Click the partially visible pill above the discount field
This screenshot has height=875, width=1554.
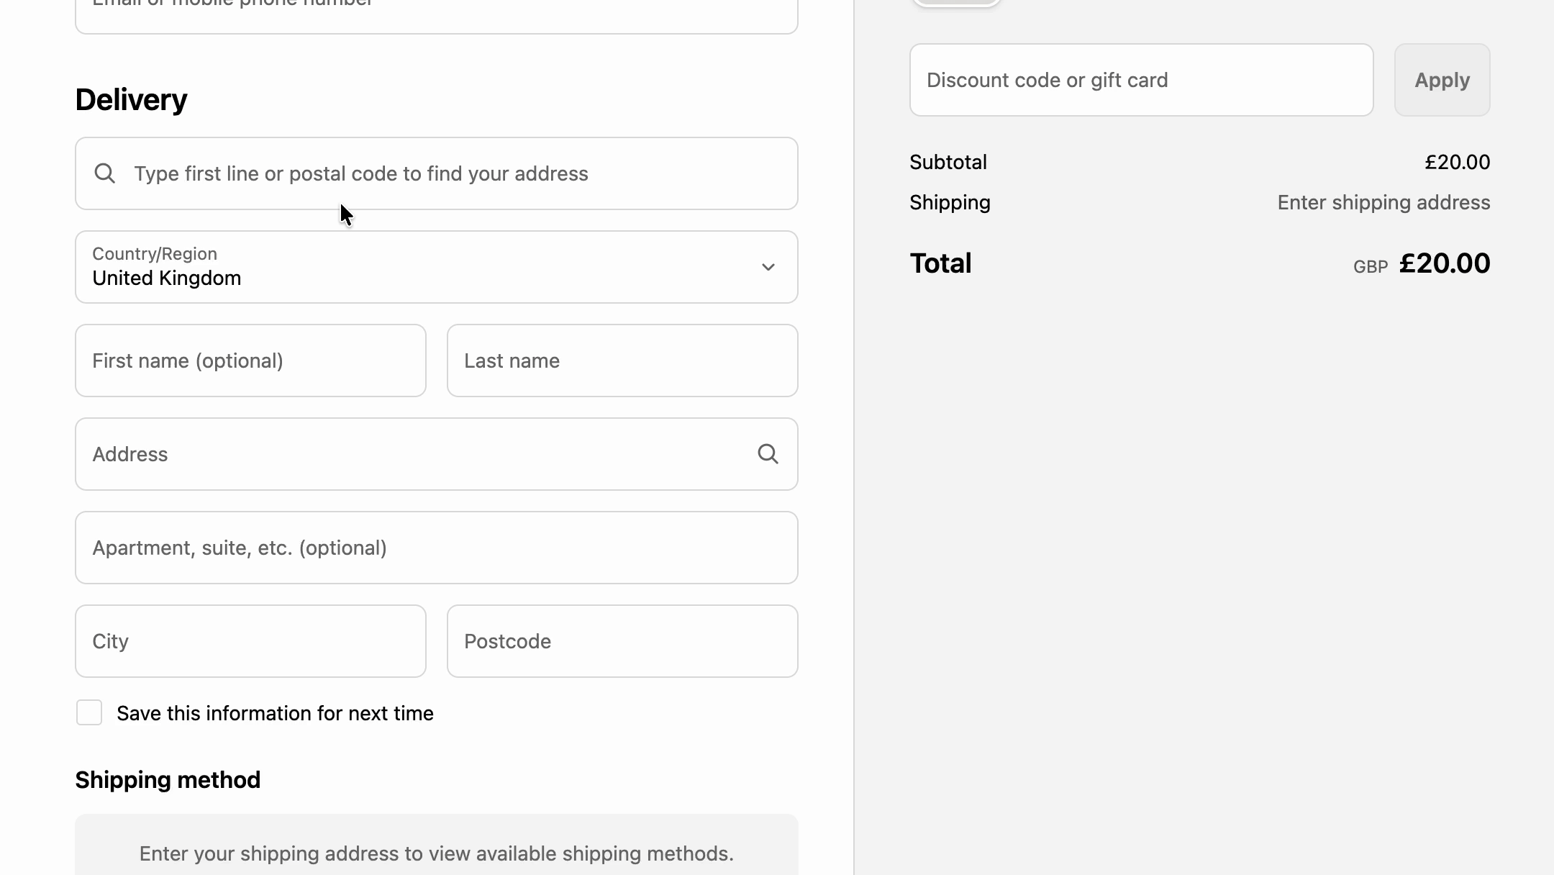point(956,3)
